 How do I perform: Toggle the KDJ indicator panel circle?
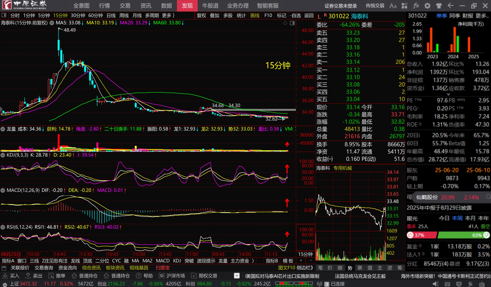[x=3, y=155]
